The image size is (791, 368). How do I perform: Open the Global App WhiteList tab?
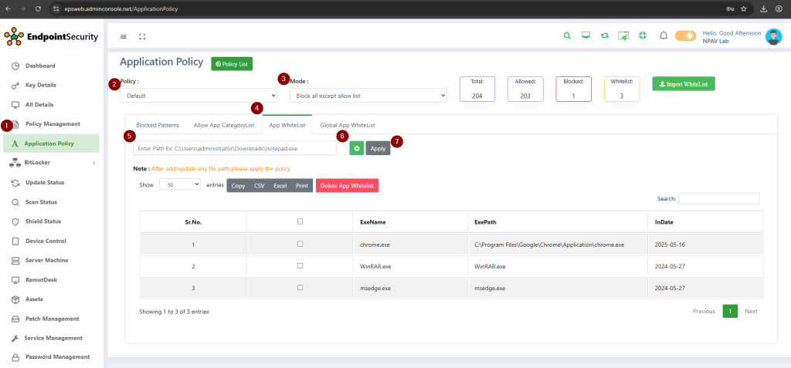(x=347, y=125)
